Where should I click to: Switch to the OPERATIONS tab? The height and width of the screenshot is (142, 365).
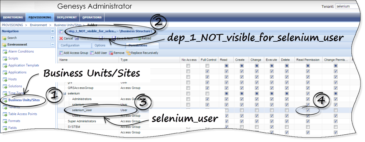tap(92, 17)
